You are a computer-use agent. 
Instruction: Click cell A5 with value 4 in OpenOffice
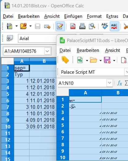tap(22, 94)
